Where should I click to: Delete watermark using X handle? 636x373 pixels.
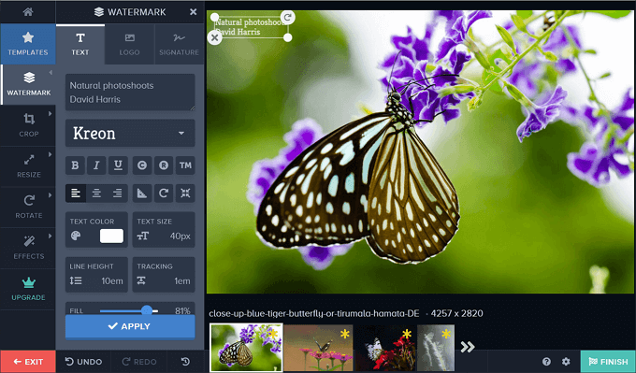click(214, 37)
